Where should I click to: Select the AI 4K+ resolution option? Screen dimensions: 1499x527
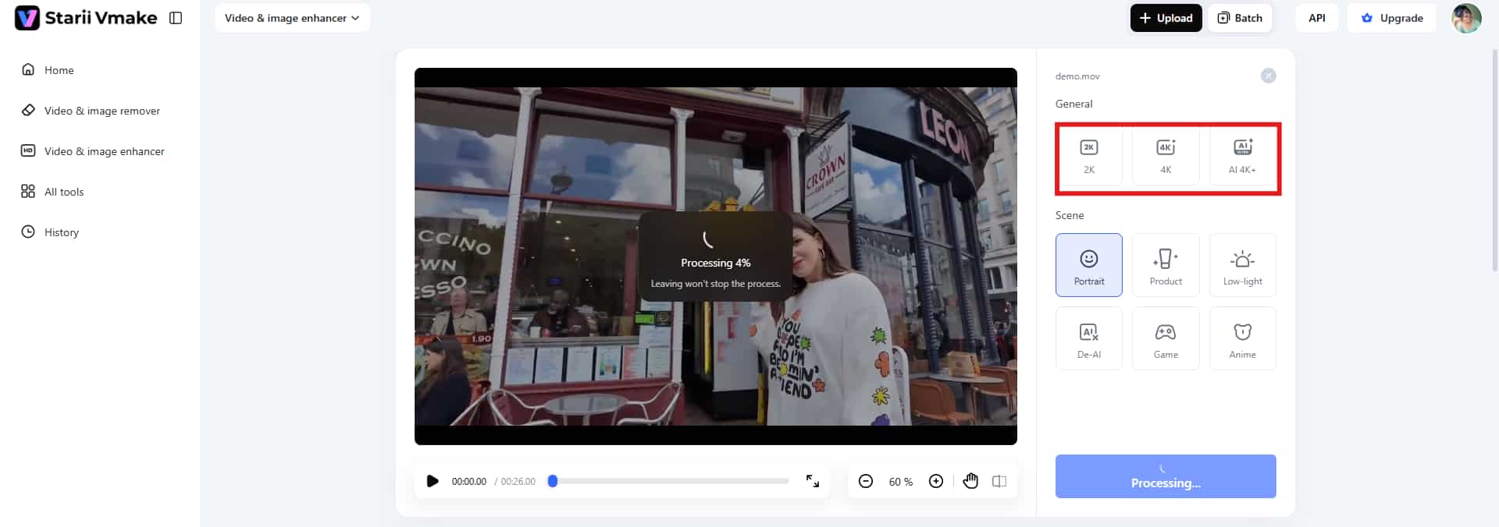click(x=1242, y=157)
